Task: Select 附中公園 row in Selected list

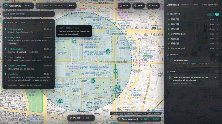Action: tap(193, 24)
